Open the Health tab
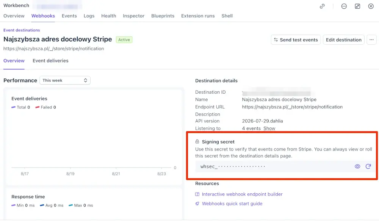 tap(108, 16)
